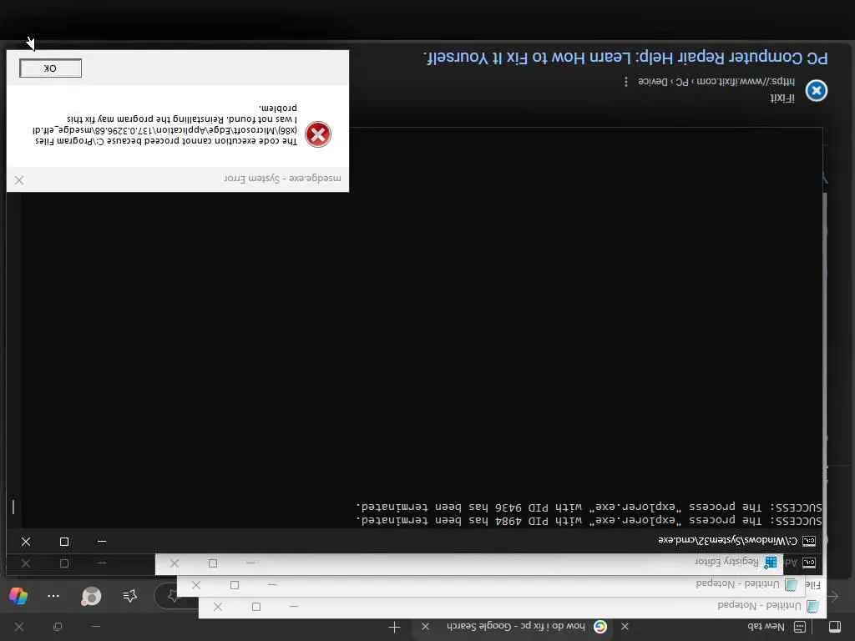Minimize the Edge browser window
855x641 pixels.
(x=95, y=627)
